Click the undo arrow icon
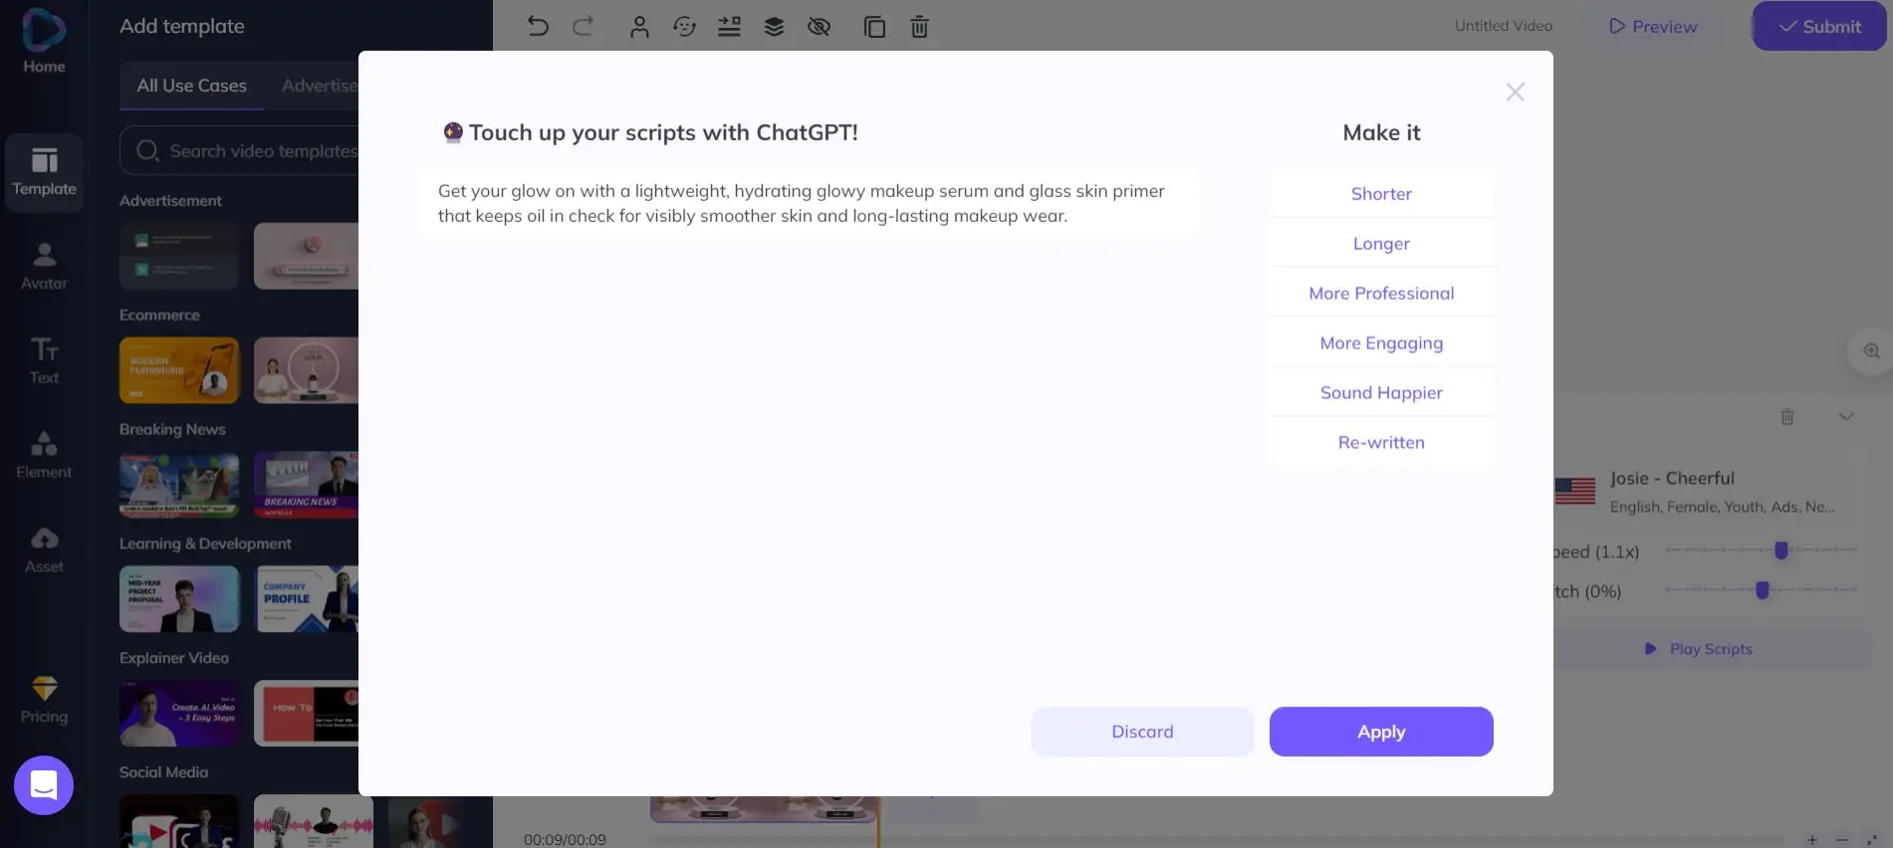This screenshot has width=1893, height=848. (538, 27)
